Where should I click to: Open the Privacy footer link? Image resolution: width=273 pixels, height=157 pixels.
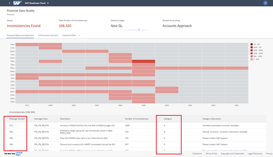click(269, 154)
